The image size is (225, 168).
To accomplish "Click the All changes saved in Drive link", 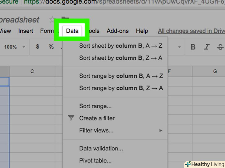I will click(x=191, y=31).
